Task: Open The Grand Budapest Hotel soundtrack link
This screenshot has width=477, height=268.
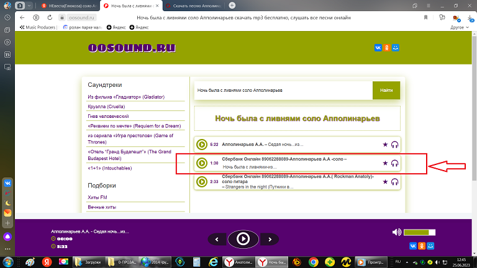Action: coord(130,155)
